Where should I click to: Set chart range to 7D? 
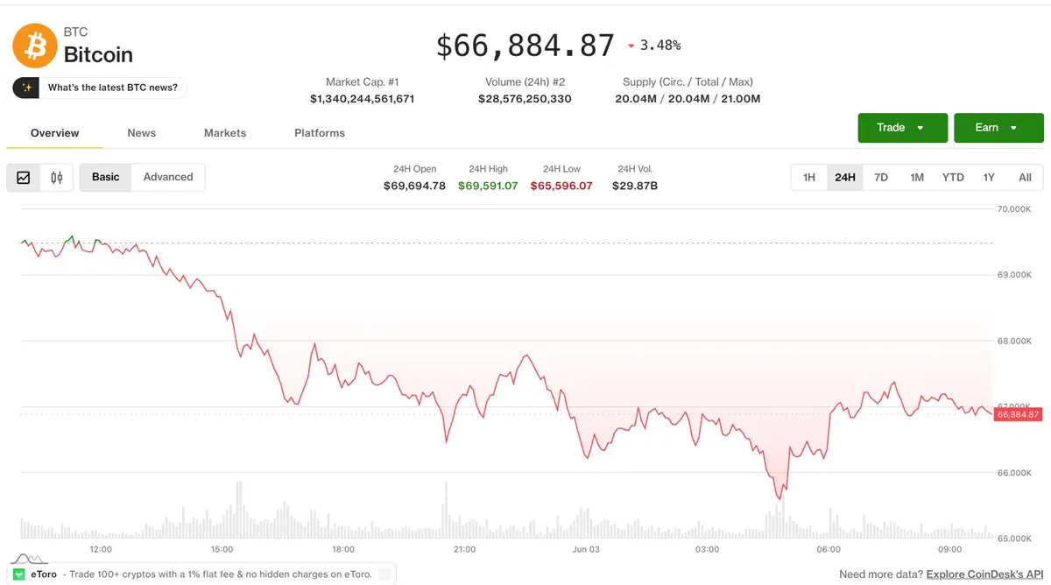click(x=881, y=178)
